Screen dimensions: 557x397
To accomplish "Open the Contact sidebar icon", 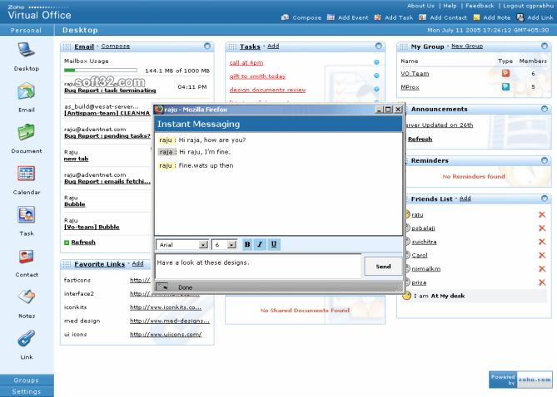I will point(27,257).
